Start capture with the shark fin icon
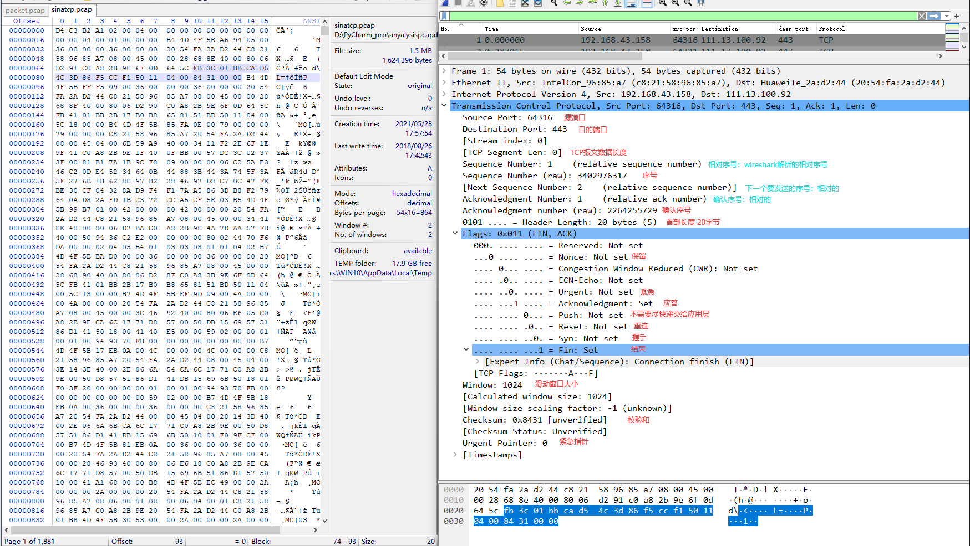The width and height of the screenshot is (970, 546). (445, 3)
